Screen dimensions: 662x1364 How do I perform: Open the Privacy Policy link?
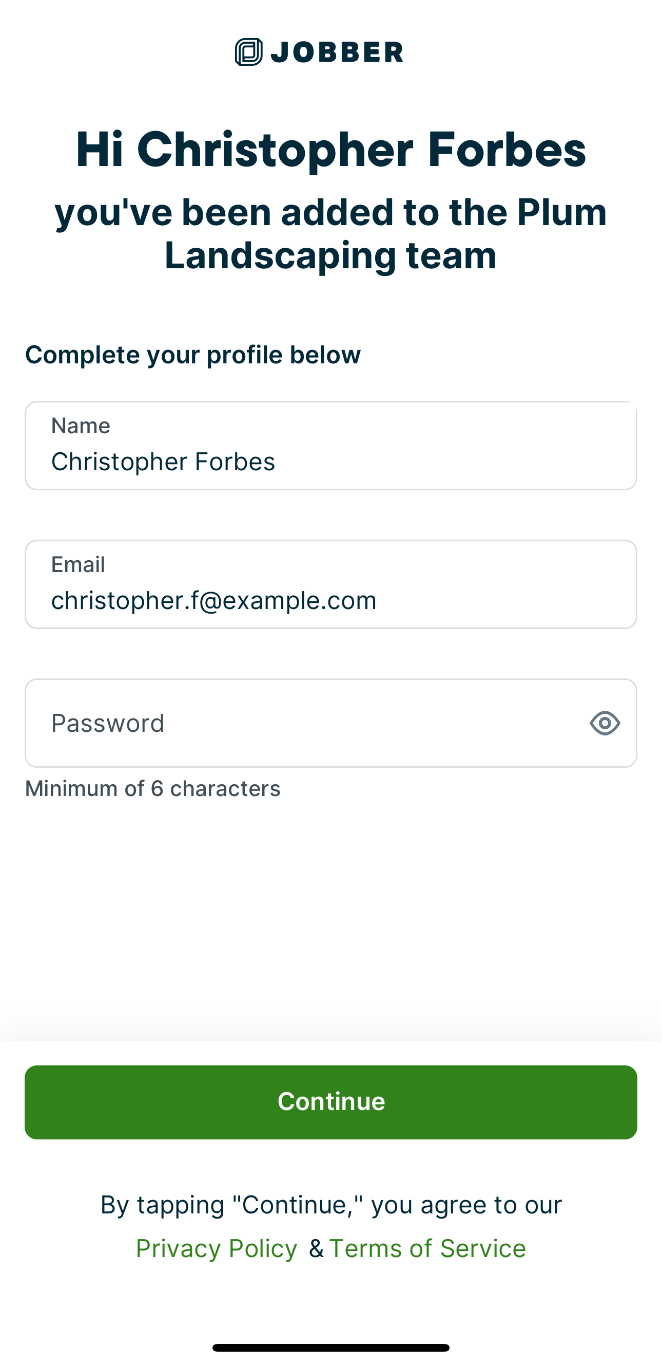tap(216, 1248)
